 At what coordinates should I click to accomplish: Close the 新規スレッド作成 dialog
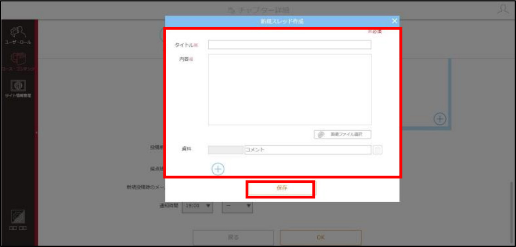point(394,21)
